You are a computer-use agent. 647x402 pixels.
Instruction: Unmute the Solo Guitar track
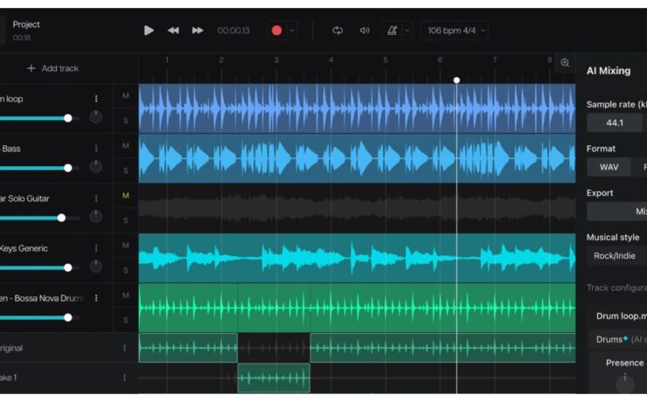pyautogui.click(x=126, y=196)
